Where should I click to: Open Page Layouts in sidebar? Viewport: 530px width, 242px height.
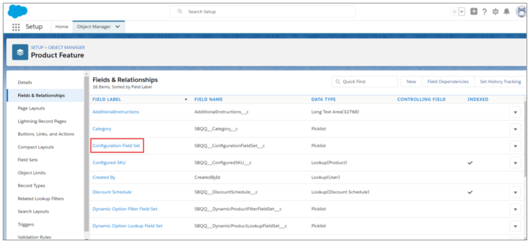31,109
